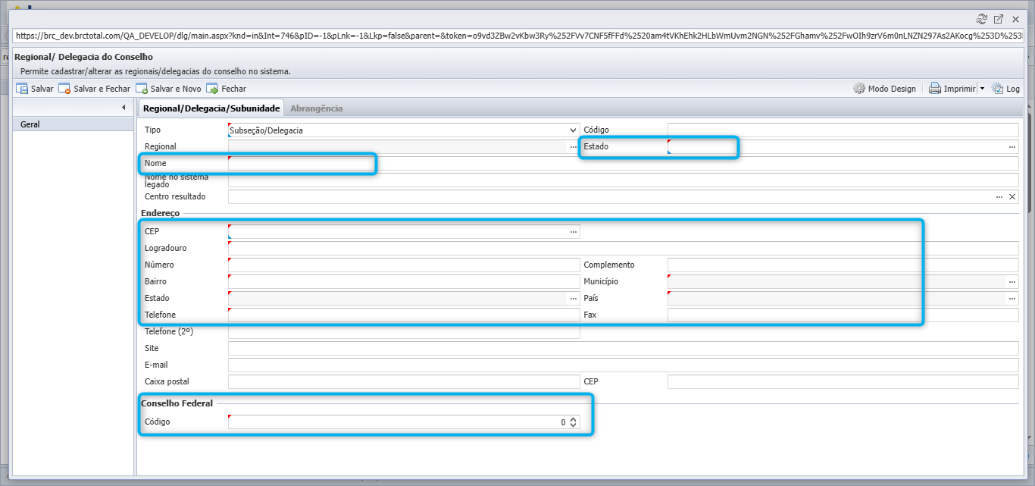
Task: Focus the Telefone (2º) field
Action: 404,331
